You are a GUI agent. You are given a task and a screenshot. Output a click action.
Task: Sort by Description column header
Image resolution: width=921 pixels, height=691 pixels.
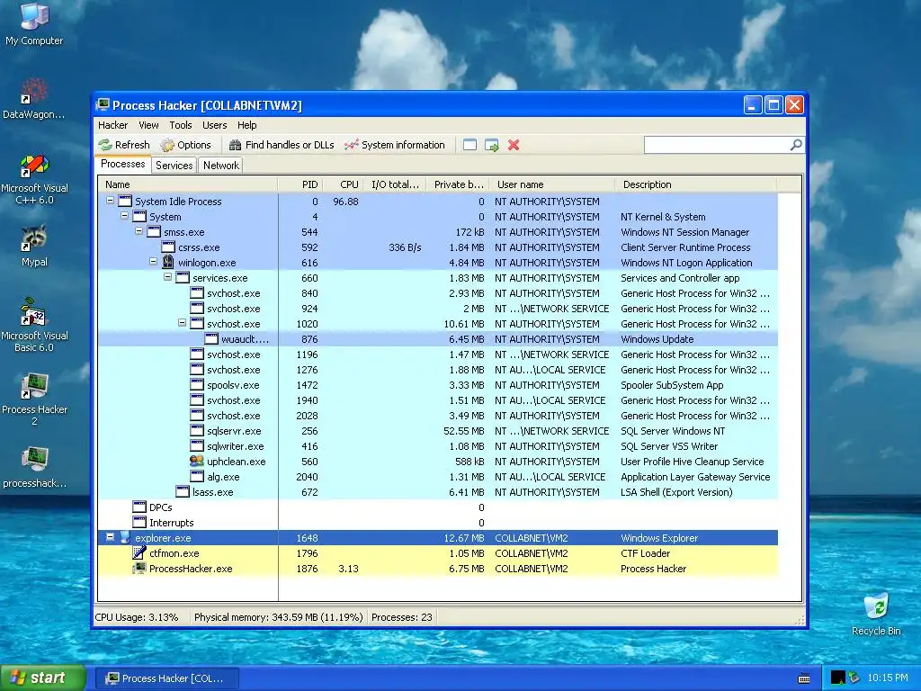point(695,184)
